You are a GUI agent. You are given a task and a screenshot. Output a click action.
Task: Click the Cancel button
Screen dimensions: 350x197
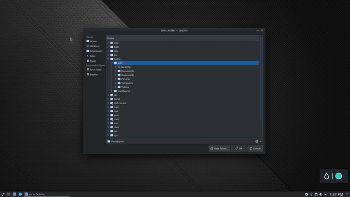pos(255,148)
